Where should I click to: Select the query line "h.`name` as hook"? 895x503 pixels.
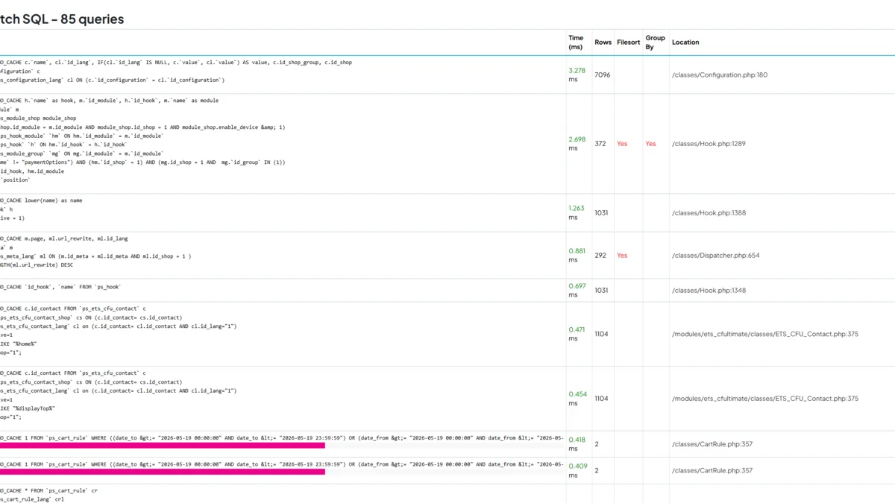tap(110, 101)
